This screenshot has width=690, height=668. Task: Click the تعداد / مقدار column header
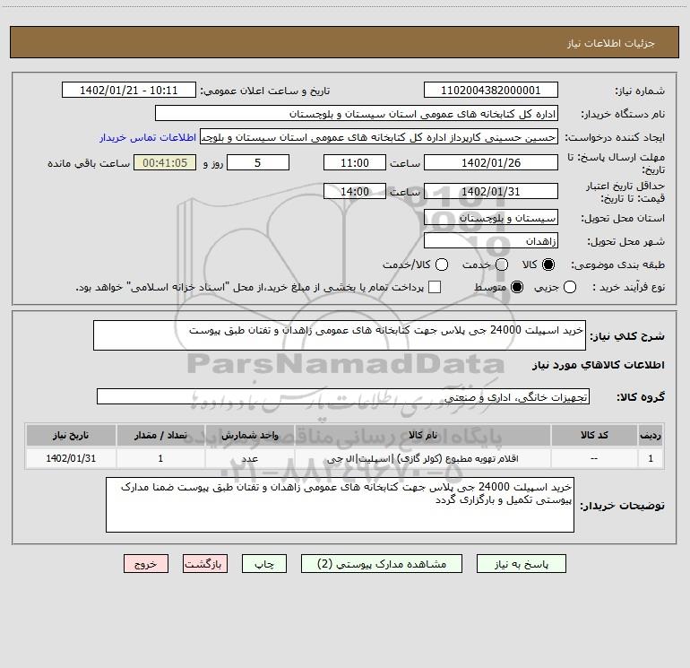[160, 435]
